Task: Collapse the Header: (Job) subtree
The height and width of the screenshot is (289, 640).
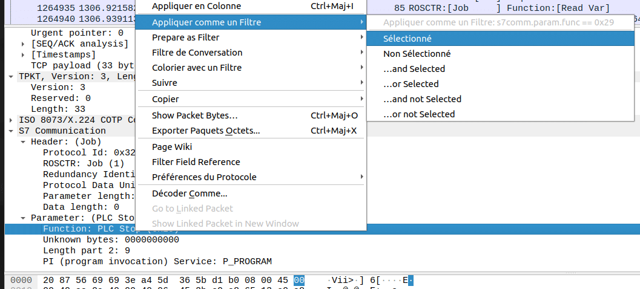Action: [x=24, y=141]
